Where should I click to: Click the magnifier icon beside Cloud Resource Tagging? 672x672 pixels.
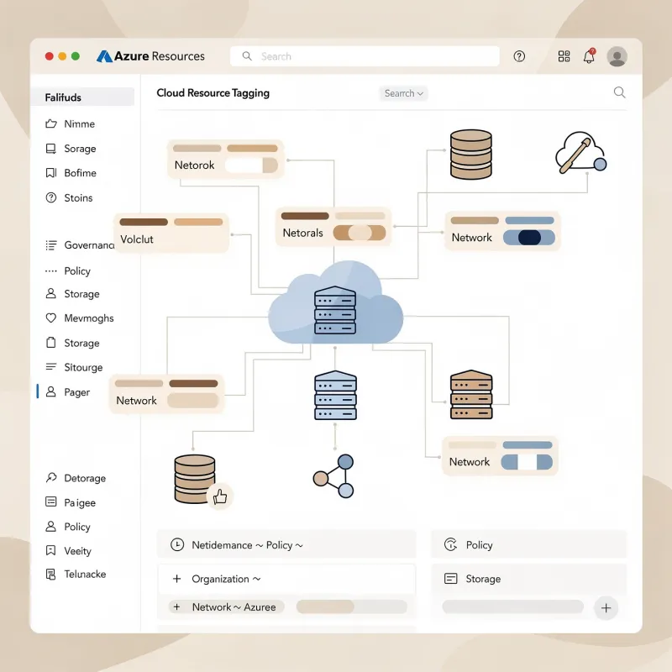[619, 93]
